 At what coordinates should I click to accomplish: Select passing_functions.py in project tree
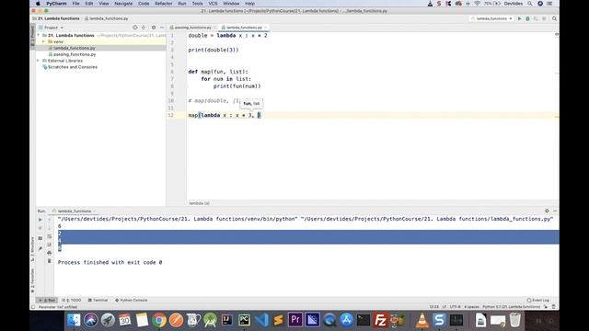click(x=75, y=54)
